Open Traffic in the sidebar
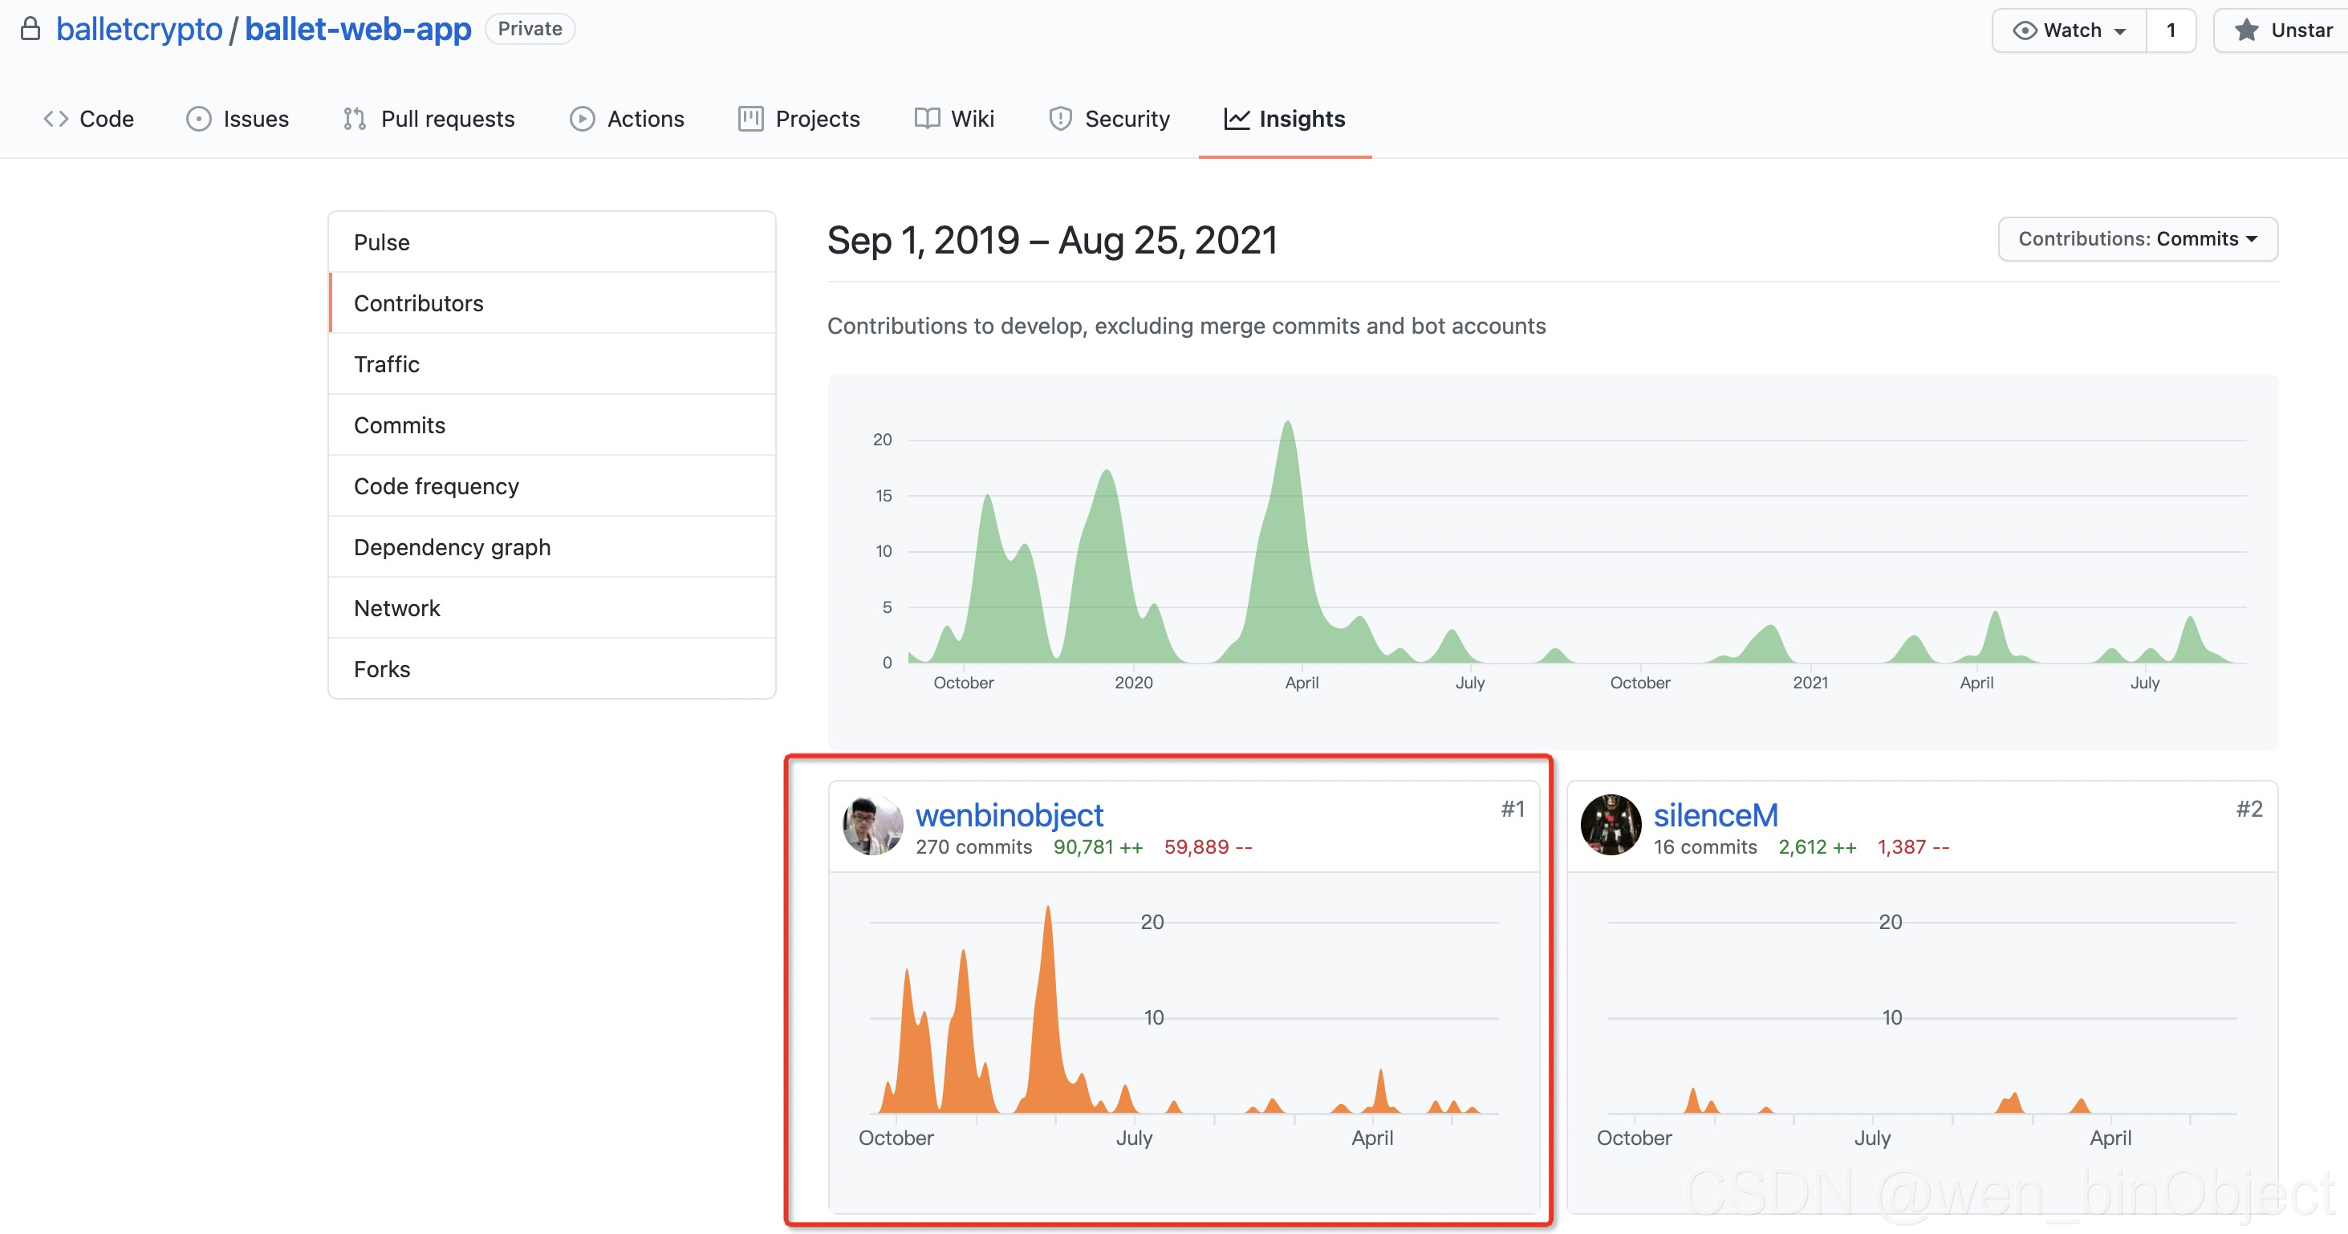 pyautogui.click(x=551, y=364)
